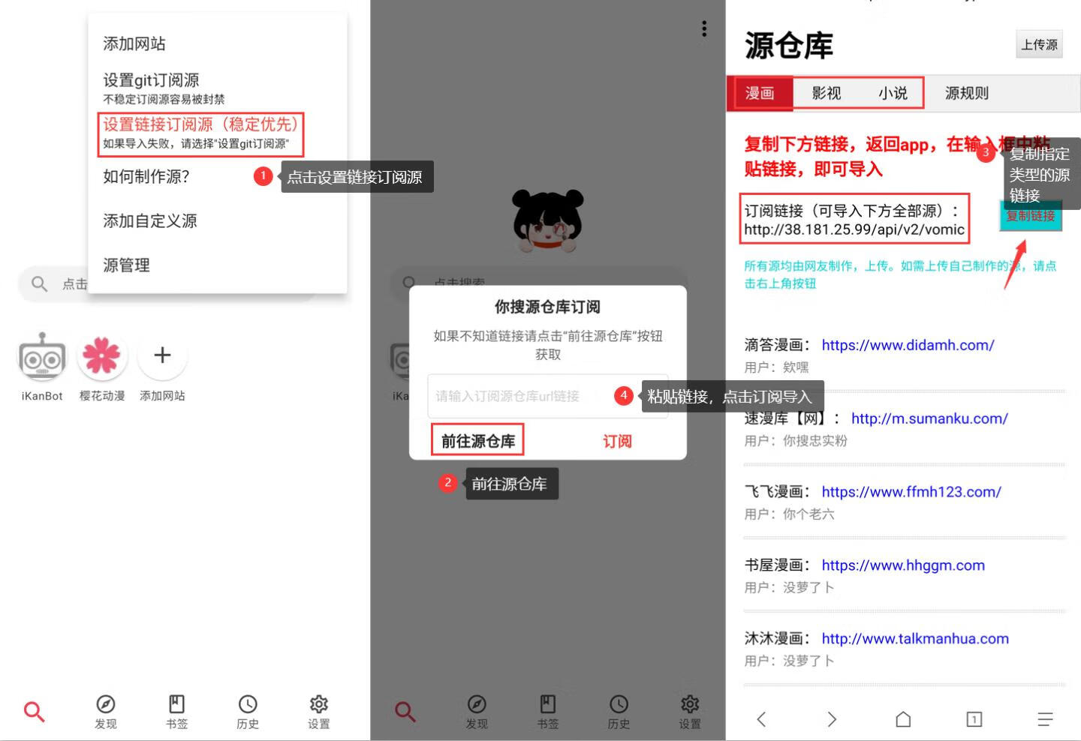This screenshot has height=741, width=1081.
Task: Open 源管理 in the menu
Action: click(x=126, y=265)
